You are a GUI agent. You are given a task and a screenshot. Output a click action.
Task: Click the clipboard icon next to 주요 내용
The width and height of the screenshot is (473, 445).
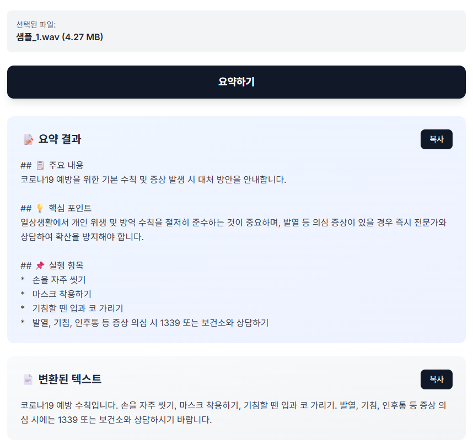(x=40, y=165)
